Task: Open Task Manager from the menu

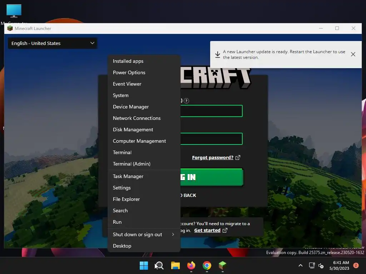Action: pos(144,176)
